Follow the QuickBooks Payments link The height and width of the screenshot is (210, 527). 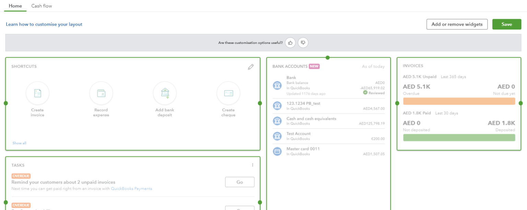click(x=131, y=188)
